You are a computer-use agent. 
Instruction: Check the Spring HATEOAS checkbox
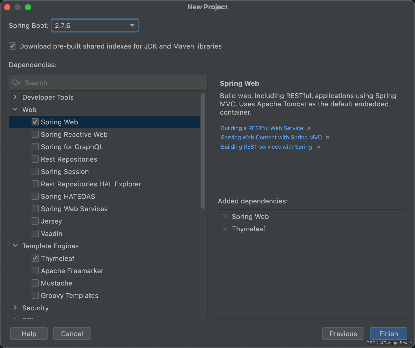click(35, 196)
